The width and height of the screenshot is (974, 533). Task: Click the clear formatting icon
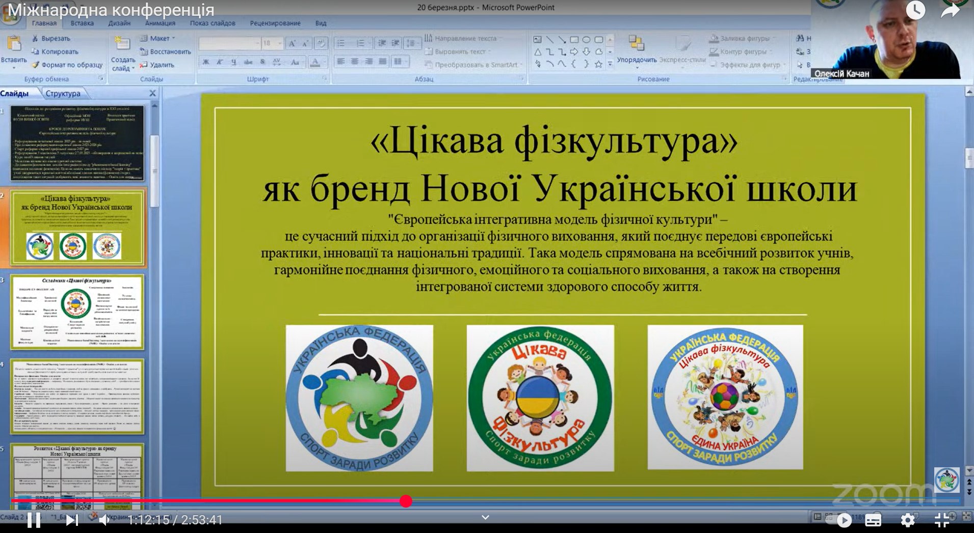[x=321, y=44]
